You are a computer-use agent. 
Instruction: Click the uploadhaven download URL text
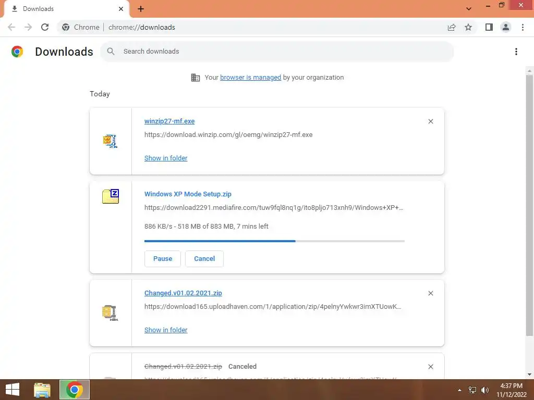(272, 306)
